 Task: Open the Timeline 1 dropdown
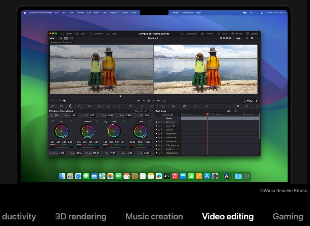click(155, 38)
